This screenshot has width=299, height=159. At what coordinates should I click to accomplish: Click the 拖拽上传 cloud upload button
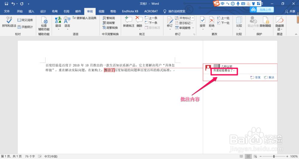point(262,10)
